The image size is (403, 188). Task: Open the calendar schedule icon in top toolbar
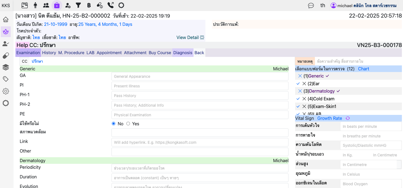pos(24,5)
